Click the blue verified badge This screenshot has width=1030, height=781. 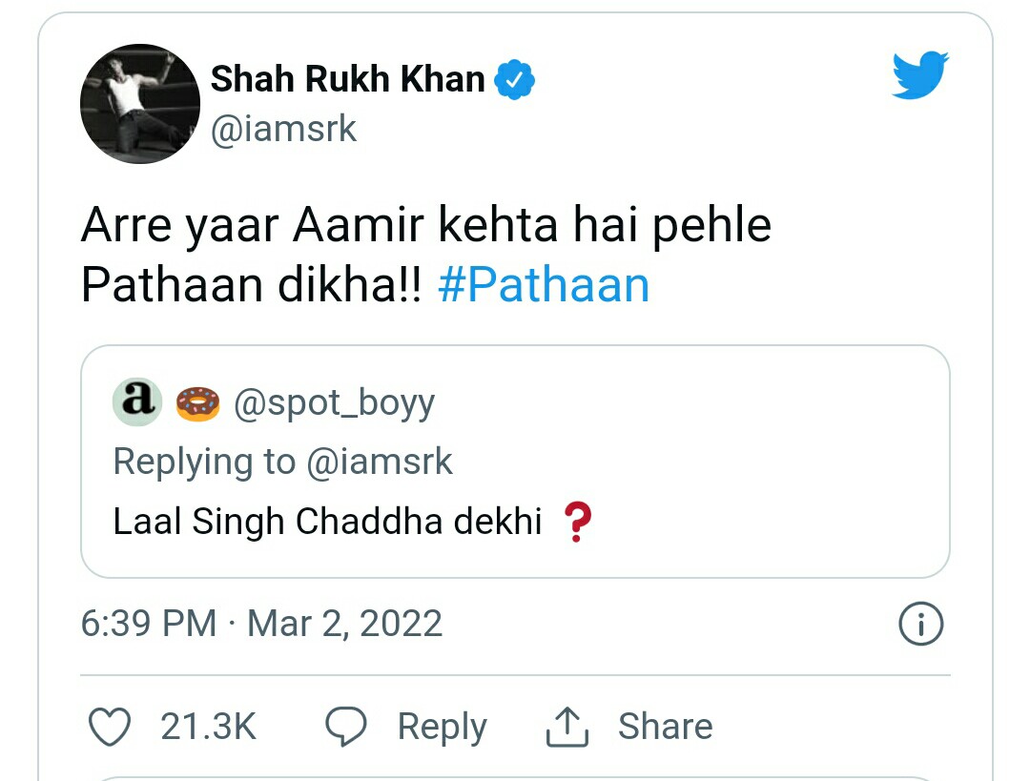(x=514, y=79)
